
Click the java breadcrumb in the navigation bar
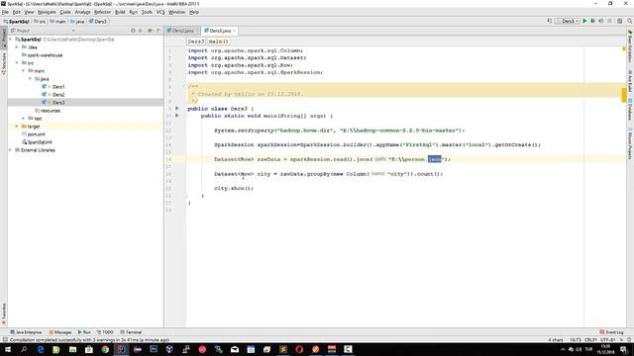[x=77, y=22]
